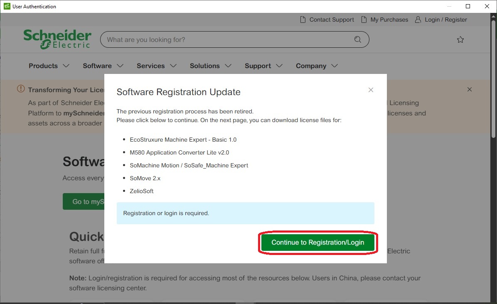Select 'M580 Application Converter Lite v2.0' text
The height and width of the screenshot is (304, 497).
180,153
